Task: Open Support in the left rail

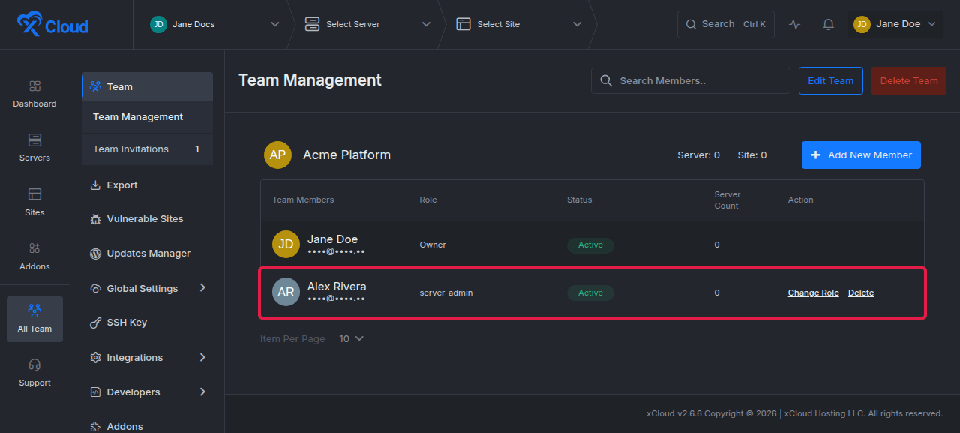Action: [34, 373]
